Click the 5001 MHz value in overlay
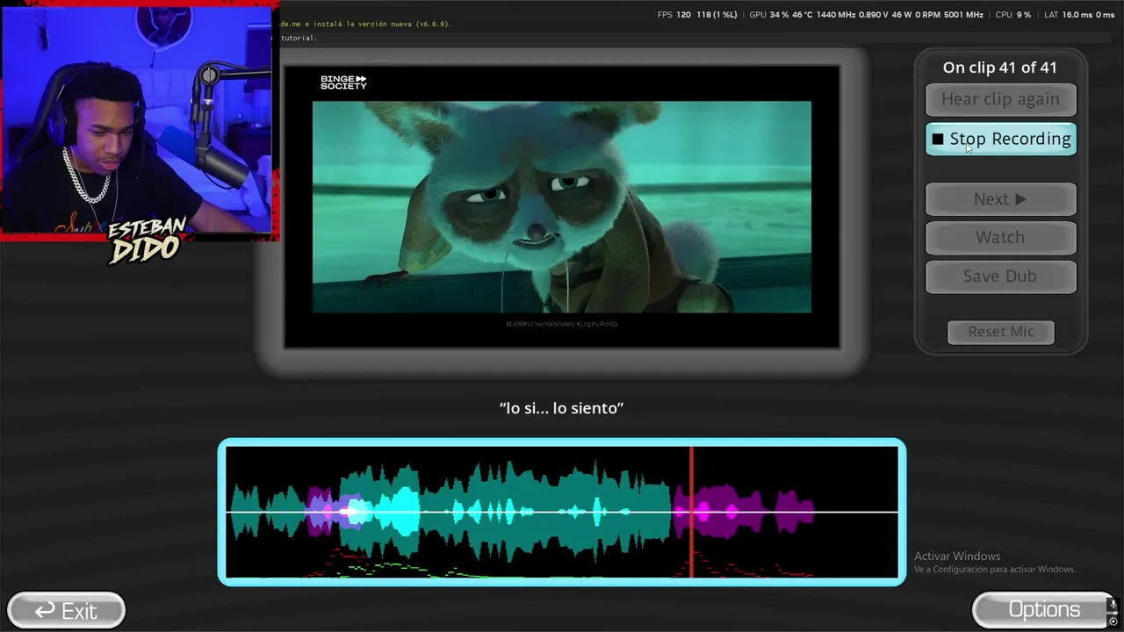The height and width of the screenshot is (632, 1124). click(x=962, y=15)
